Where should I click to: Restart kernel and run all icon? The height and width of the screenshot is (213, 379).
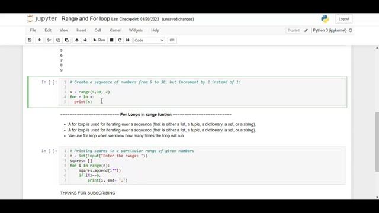(128, 40)
